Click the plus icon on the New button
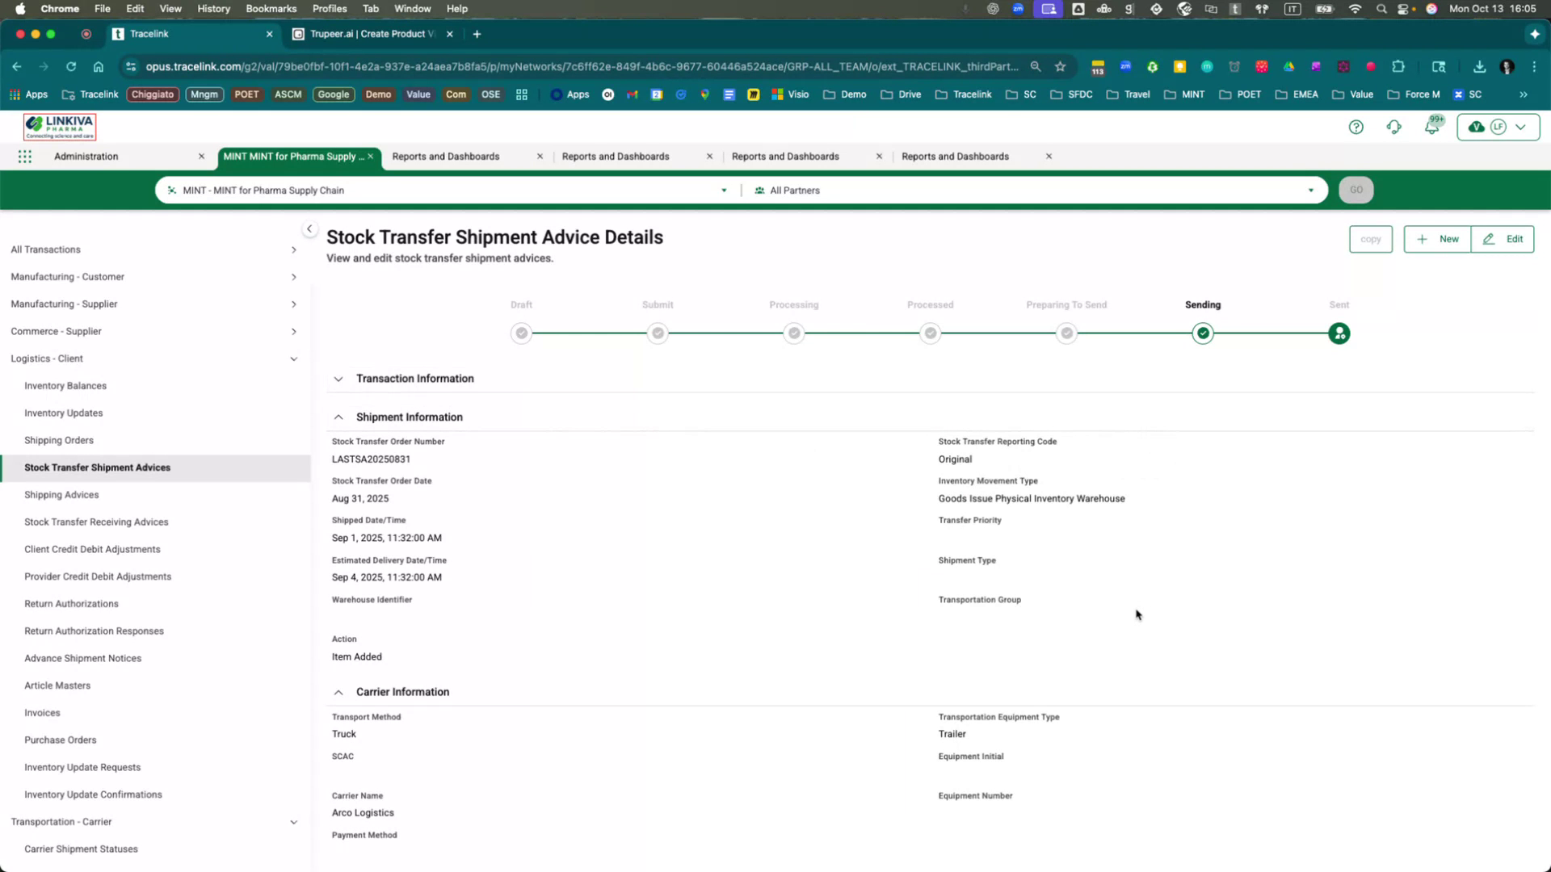The image size is (1551, 872). [1422, 239]
